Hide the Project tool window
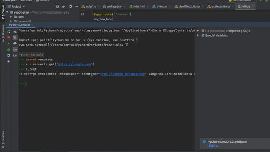 point(76,7)
